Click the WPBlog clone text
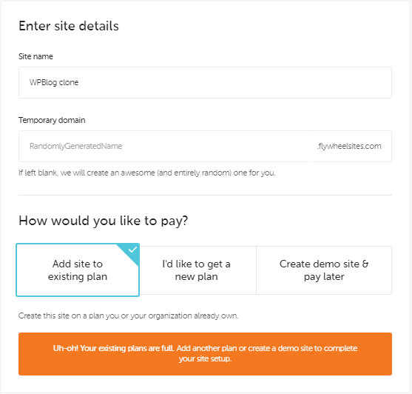 [54, 83]
